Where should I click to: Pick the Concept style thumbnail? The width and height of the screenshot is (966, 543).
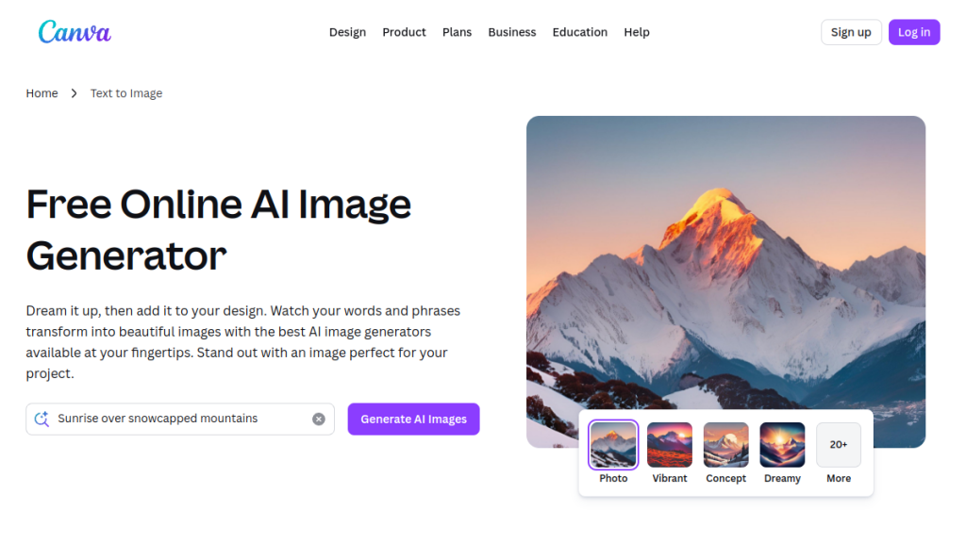pyautogui.click(x=725, y=445)
